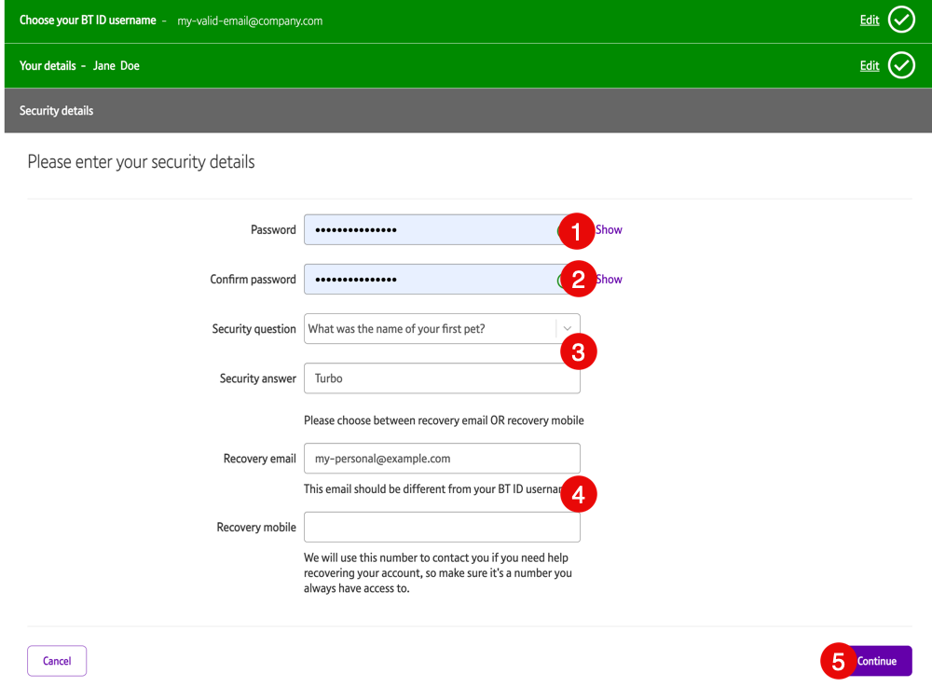Click 'Please choose between recovery email OR recovery mobile' text
Screen dimensions: 932x687
(x=444, y=420)
